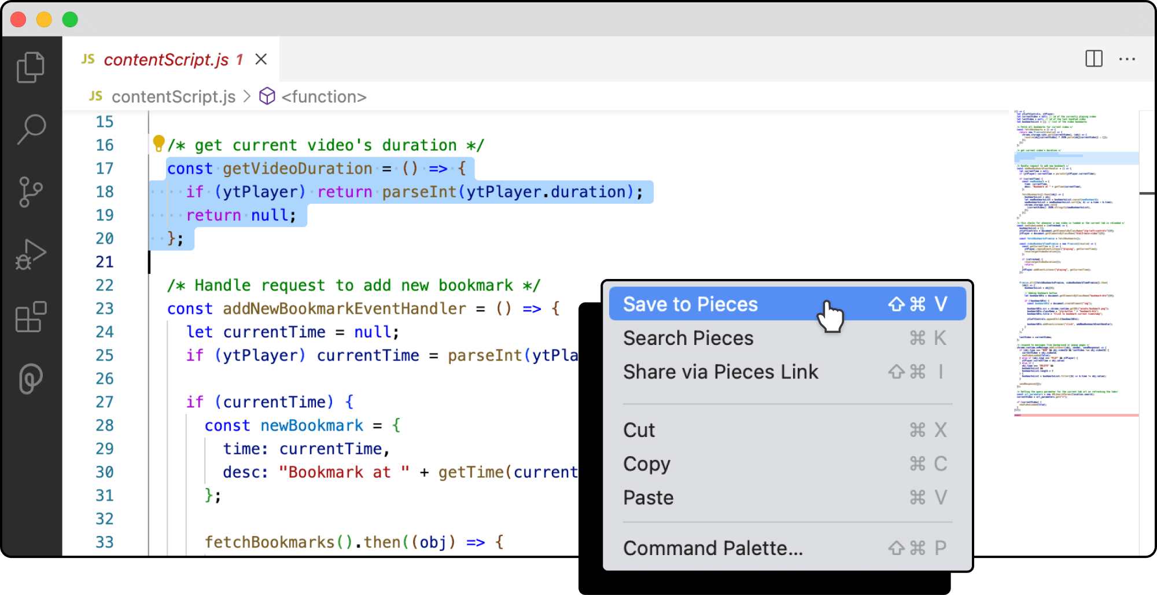The width and height of the screenshot is (1157, 595).
Task: Open the Run and Debug view
Action: (31, 255)
